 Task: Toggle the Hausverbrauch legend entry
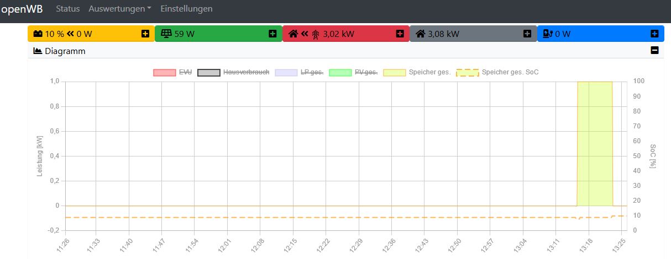pyautogui.click(x=247, y=72)
